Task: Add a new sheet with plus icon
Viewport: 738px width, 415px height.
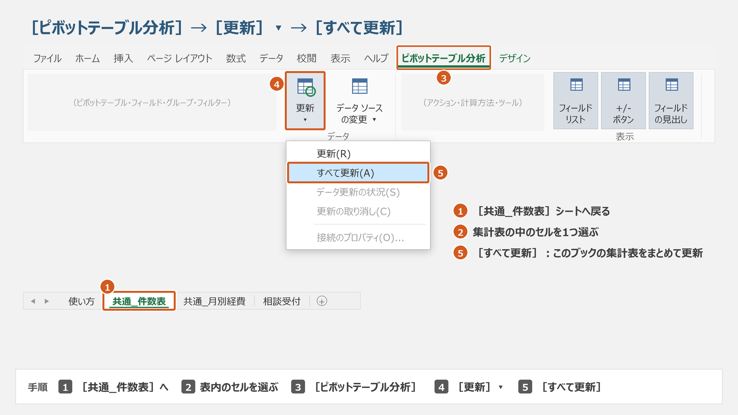Action: click(x=322, y=301)
